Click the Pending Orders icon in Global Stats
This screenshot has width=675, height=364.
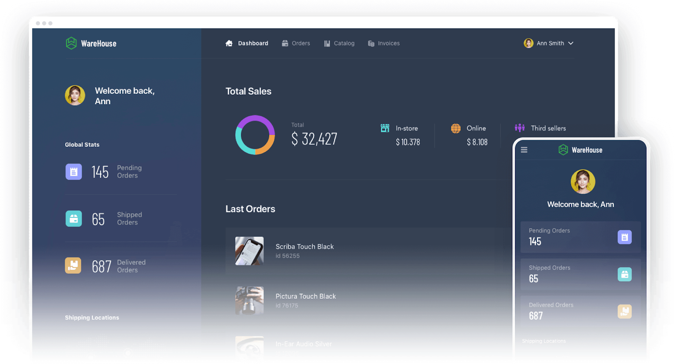(x=74, y=172)
